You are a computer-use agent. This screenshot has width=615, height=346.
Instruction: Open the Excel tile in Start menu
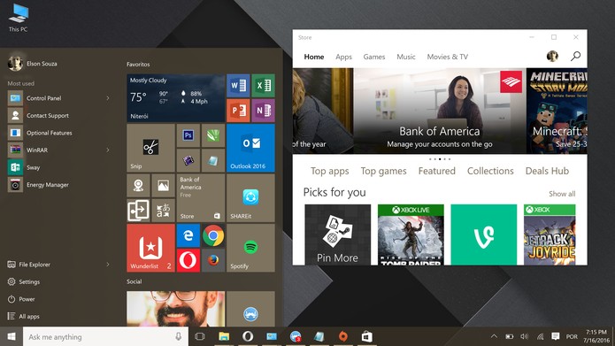263,85
